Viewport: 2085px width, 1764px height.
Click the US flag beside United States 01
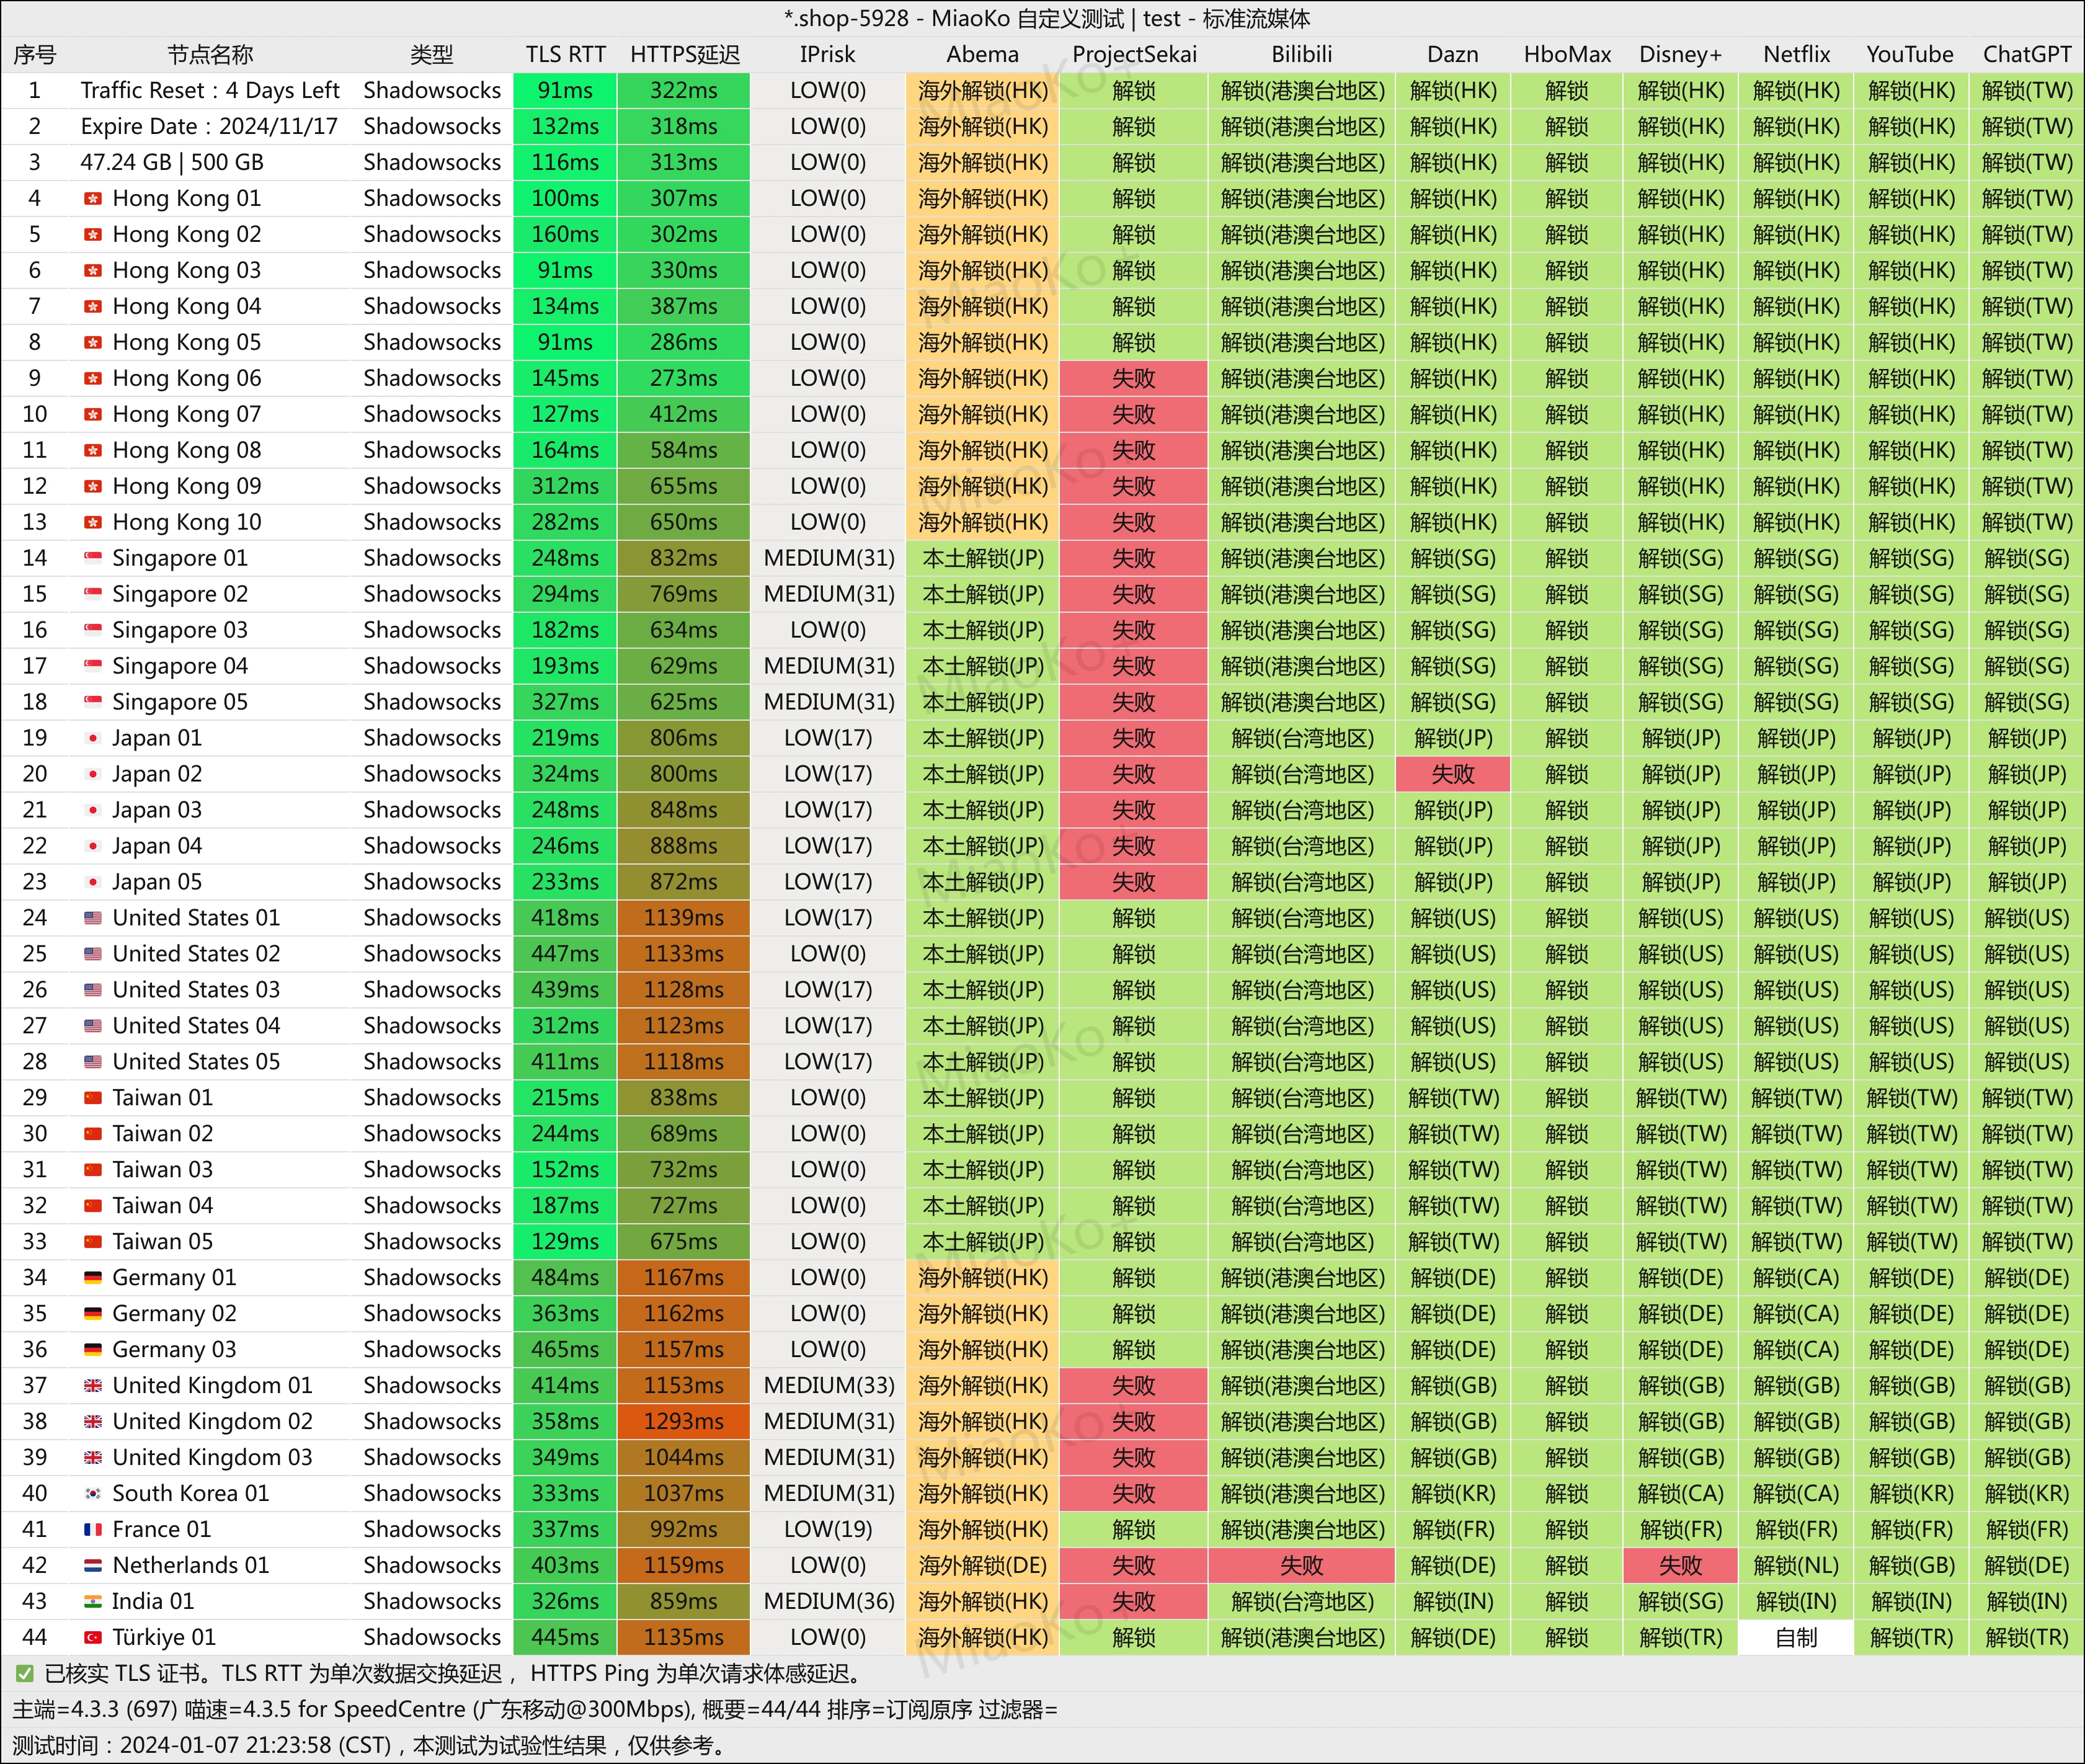pos(93,919)
